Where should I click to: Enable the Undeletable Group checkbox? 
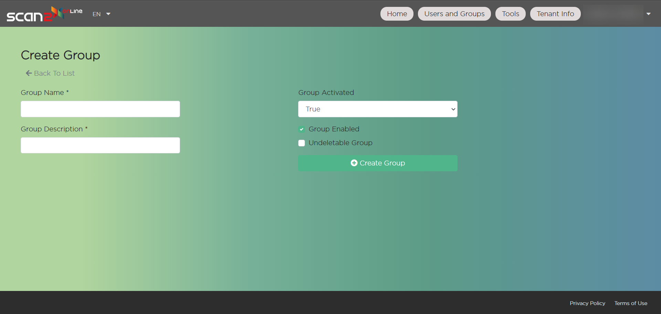tap(302, 143)
